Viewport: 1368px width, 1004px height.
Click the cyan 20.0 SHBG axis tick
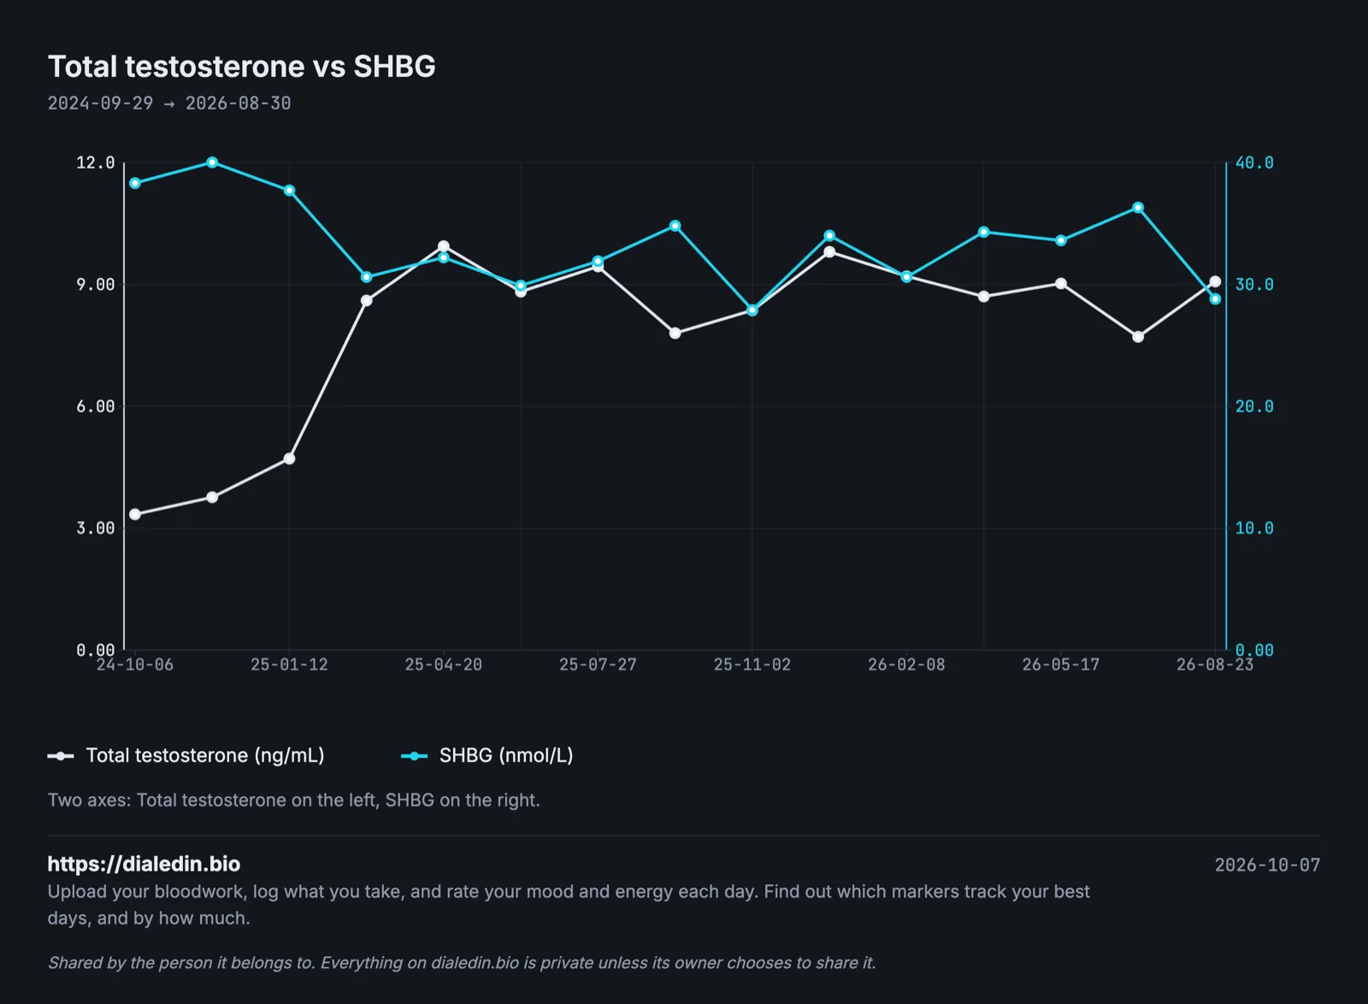[1254, 406]
